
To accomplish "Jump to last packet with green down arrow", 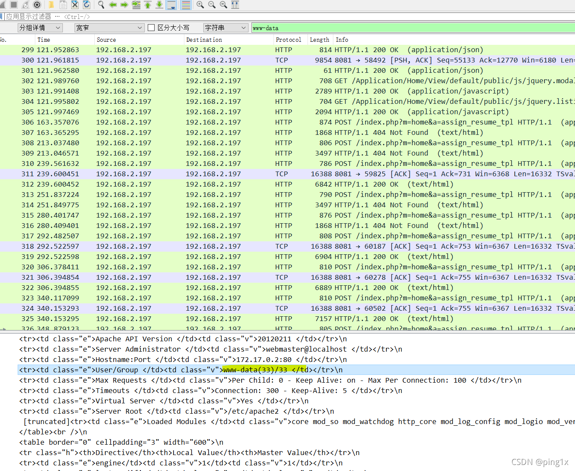I will [x=159, y=5].
